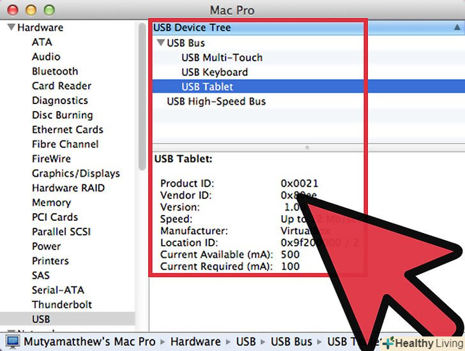This screenshot has height=351, width=465.
Task: Click the Current Available value 500
Action: (290, 255)
